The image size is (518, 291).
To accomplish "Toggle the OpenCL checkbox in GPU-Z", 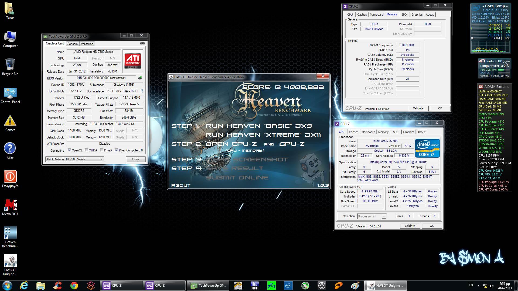I will (69, 150).
